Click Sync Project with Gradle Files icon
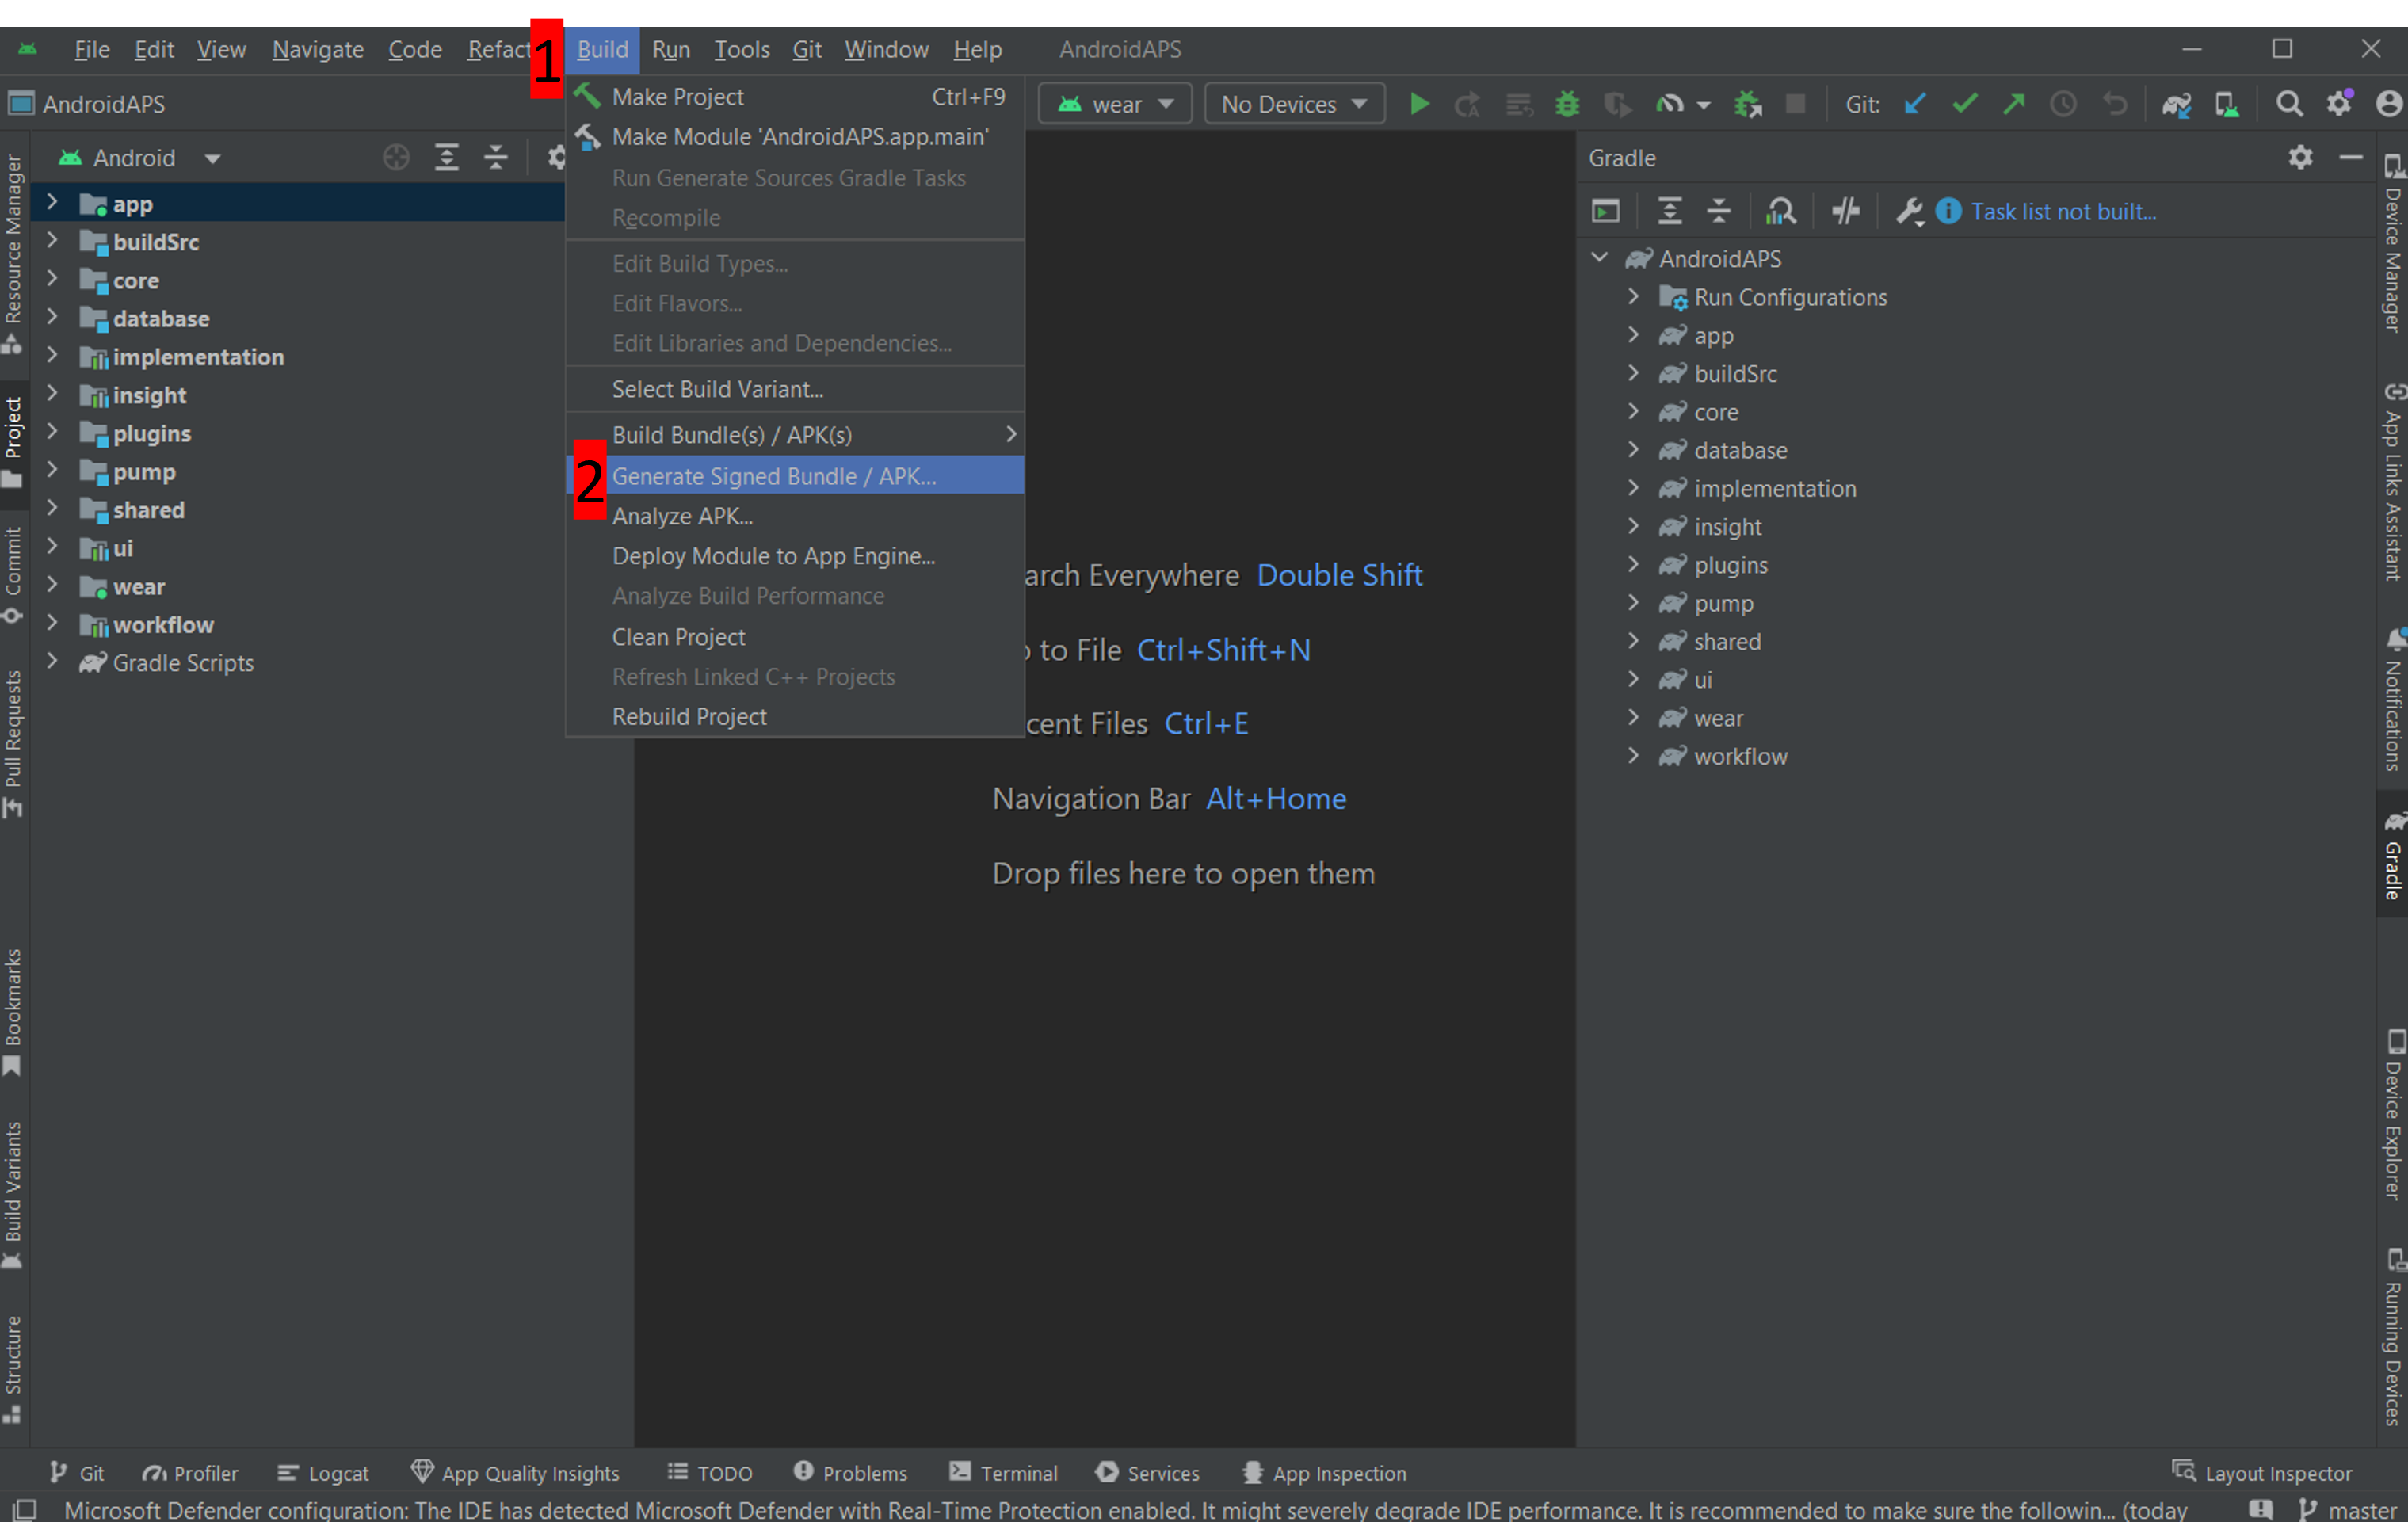 (2177, 104)
